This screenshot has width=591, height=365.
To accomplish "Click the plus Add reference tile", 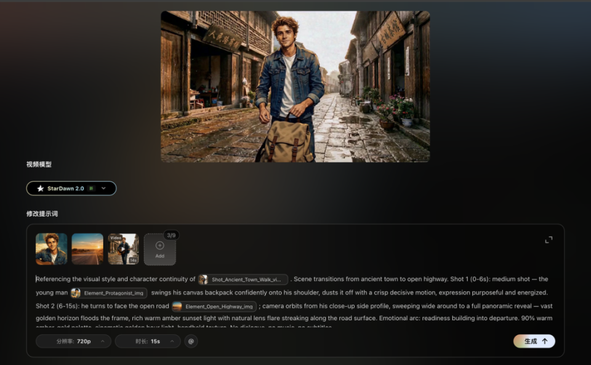I will pyautogui.click(x=160, y=249).
